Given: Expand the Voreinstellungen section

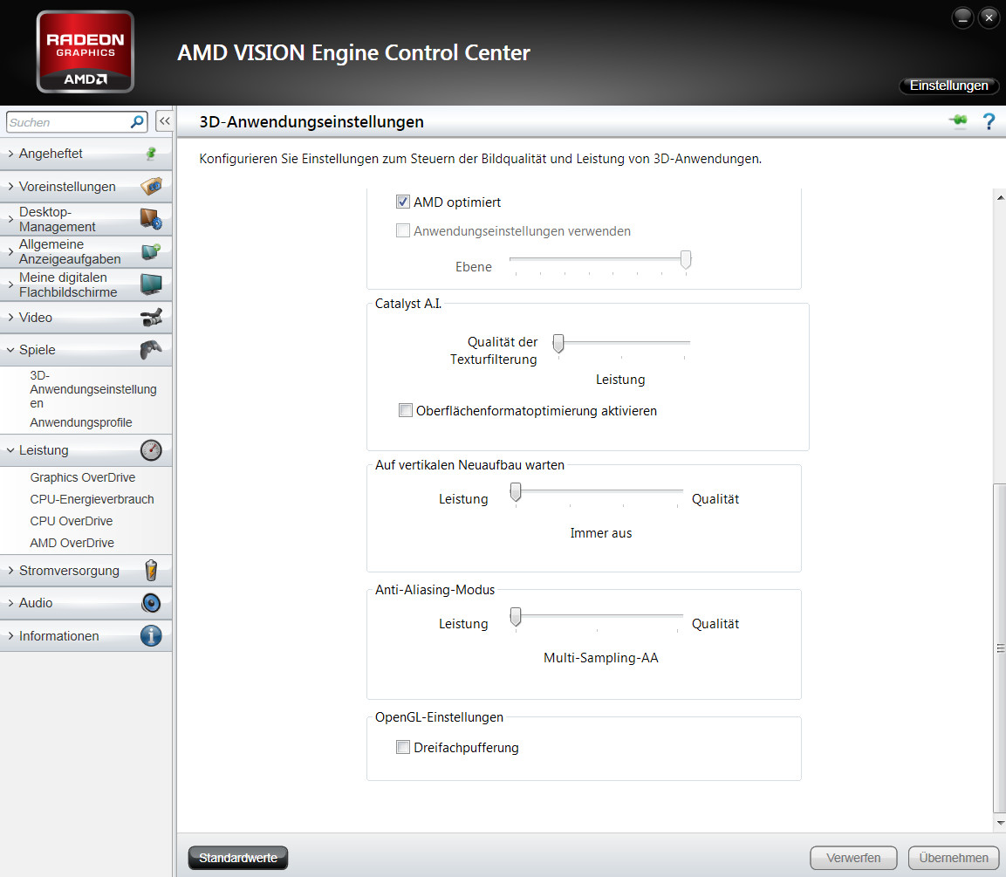Looking at the screenshot, I should (86, 186).
